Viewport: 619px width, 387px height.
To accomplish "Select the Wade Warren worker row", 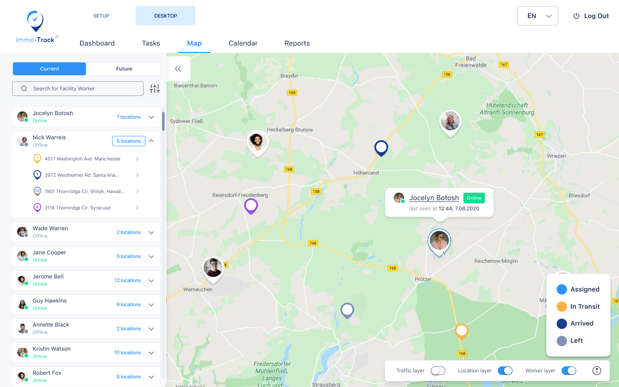I will (x=86, y=232).
